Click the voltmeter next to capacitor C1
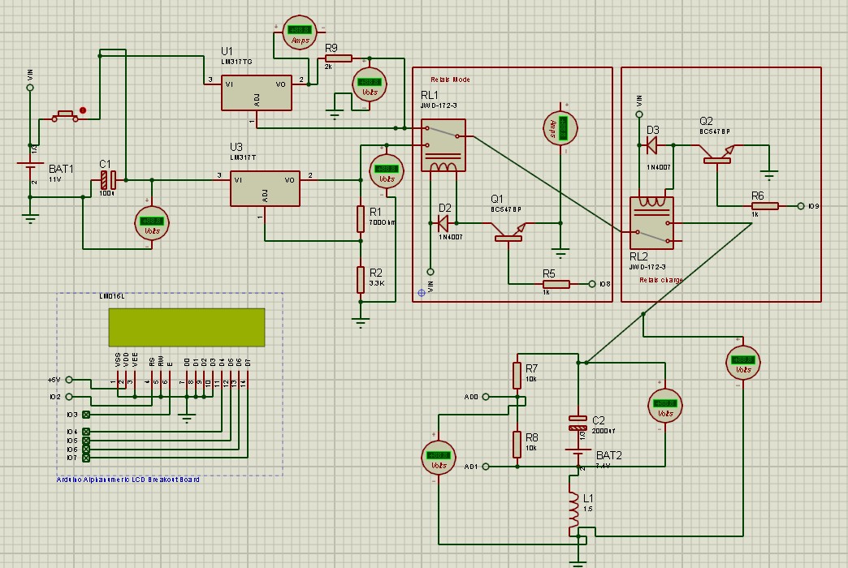Screen dimensions: 848x568 coord(151,223)
